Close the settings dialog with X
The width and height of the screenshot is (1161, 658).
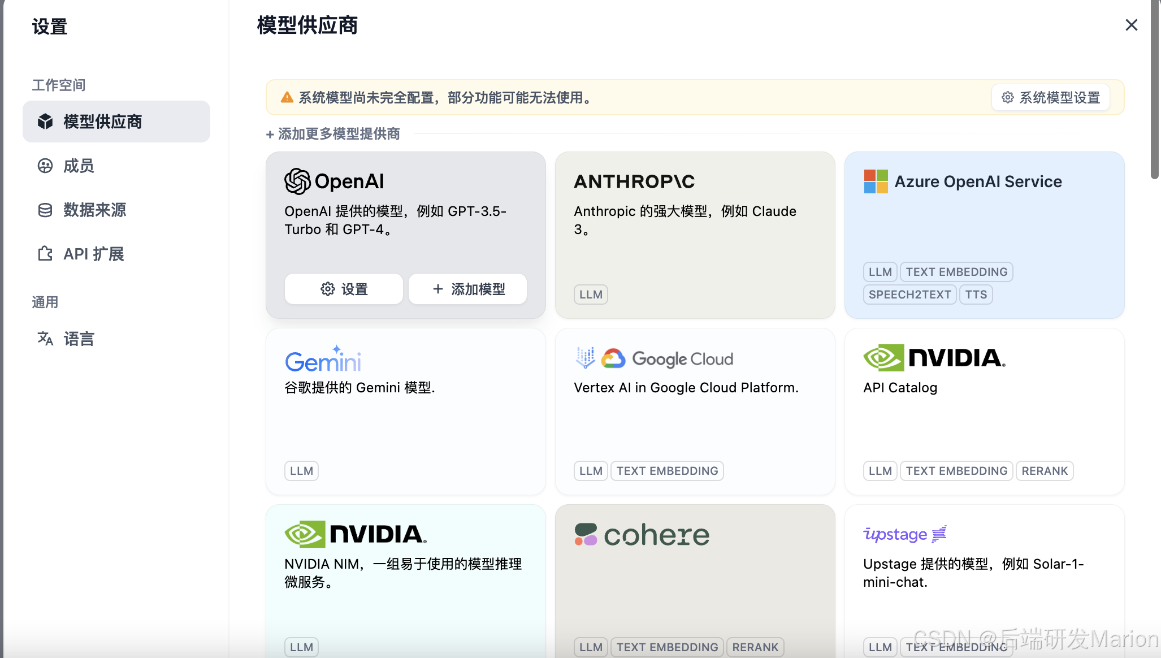[1131, 25]
